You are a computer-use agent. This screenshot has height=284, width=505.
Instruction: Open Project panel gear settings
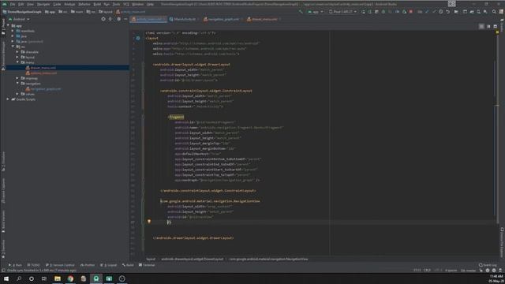[x=118, y=19]
